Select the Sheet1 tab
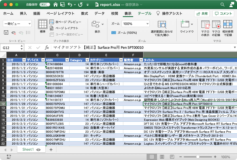Viewport: 237px width, 160px height. [x=31, y=150]
